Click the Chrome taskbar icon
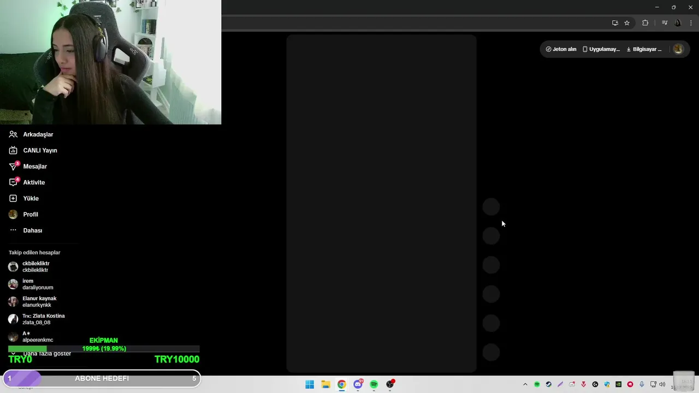699x393 pixels. [x=341, y=384]
